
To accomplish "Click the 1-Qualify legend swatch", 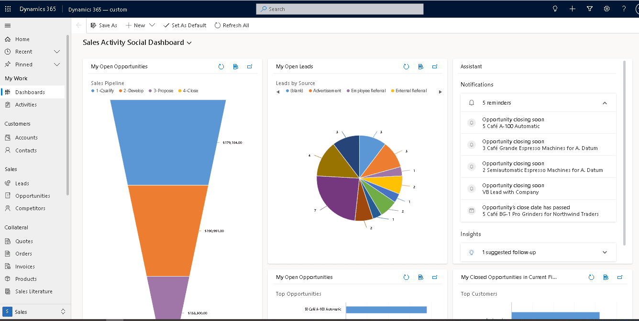I will (93, 91).
